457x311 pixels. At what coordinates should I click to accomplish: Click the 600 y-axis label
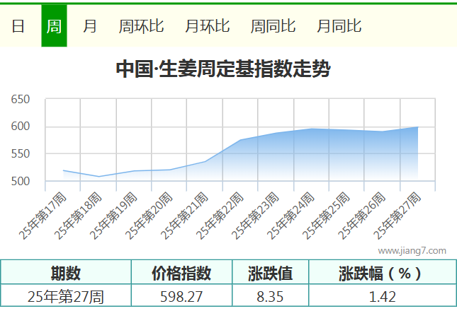click(x=21, y=126)
